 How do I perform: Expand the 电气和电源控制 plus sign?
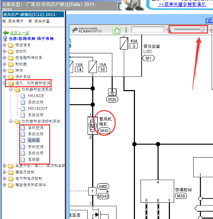4,178
